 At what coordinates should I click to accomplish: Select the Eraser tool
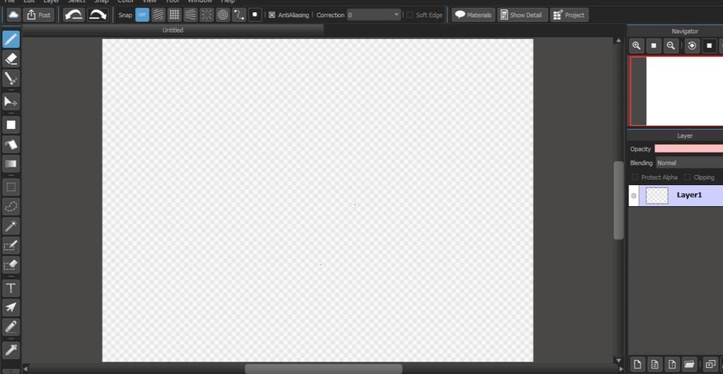[x=11, y=59]
